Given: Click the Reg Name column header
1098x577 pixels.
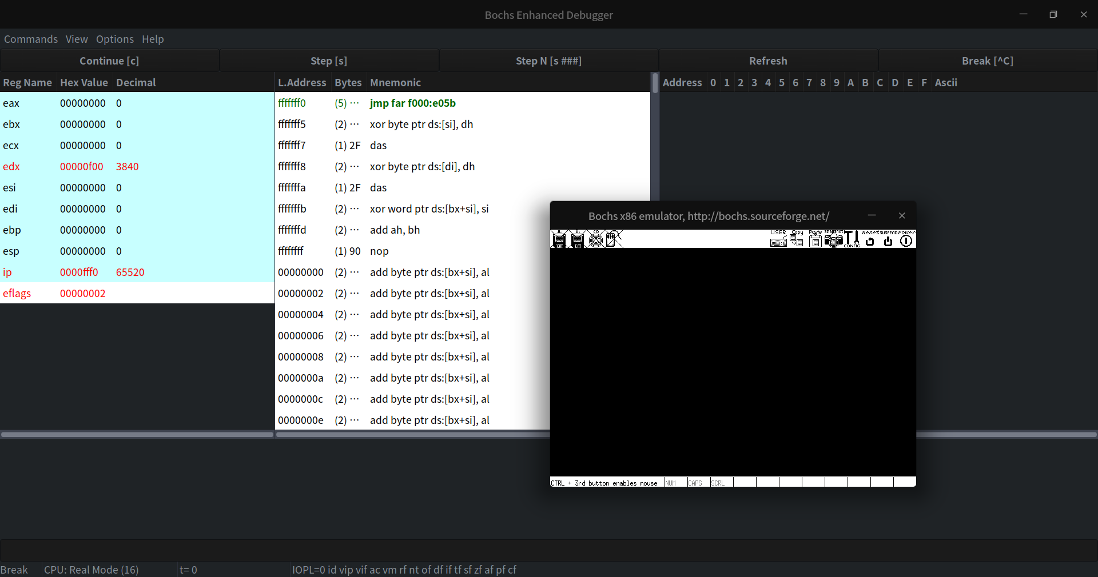Looking at the screenshot, I should pyautogui.click(x=27, y=82).
